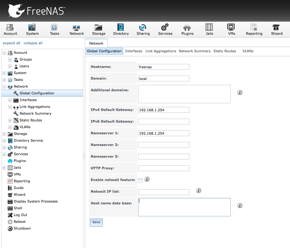Open the Plugins toolbar icon
Image resolution: width=290 pixels, height=248 pixels.
(187, 28)
